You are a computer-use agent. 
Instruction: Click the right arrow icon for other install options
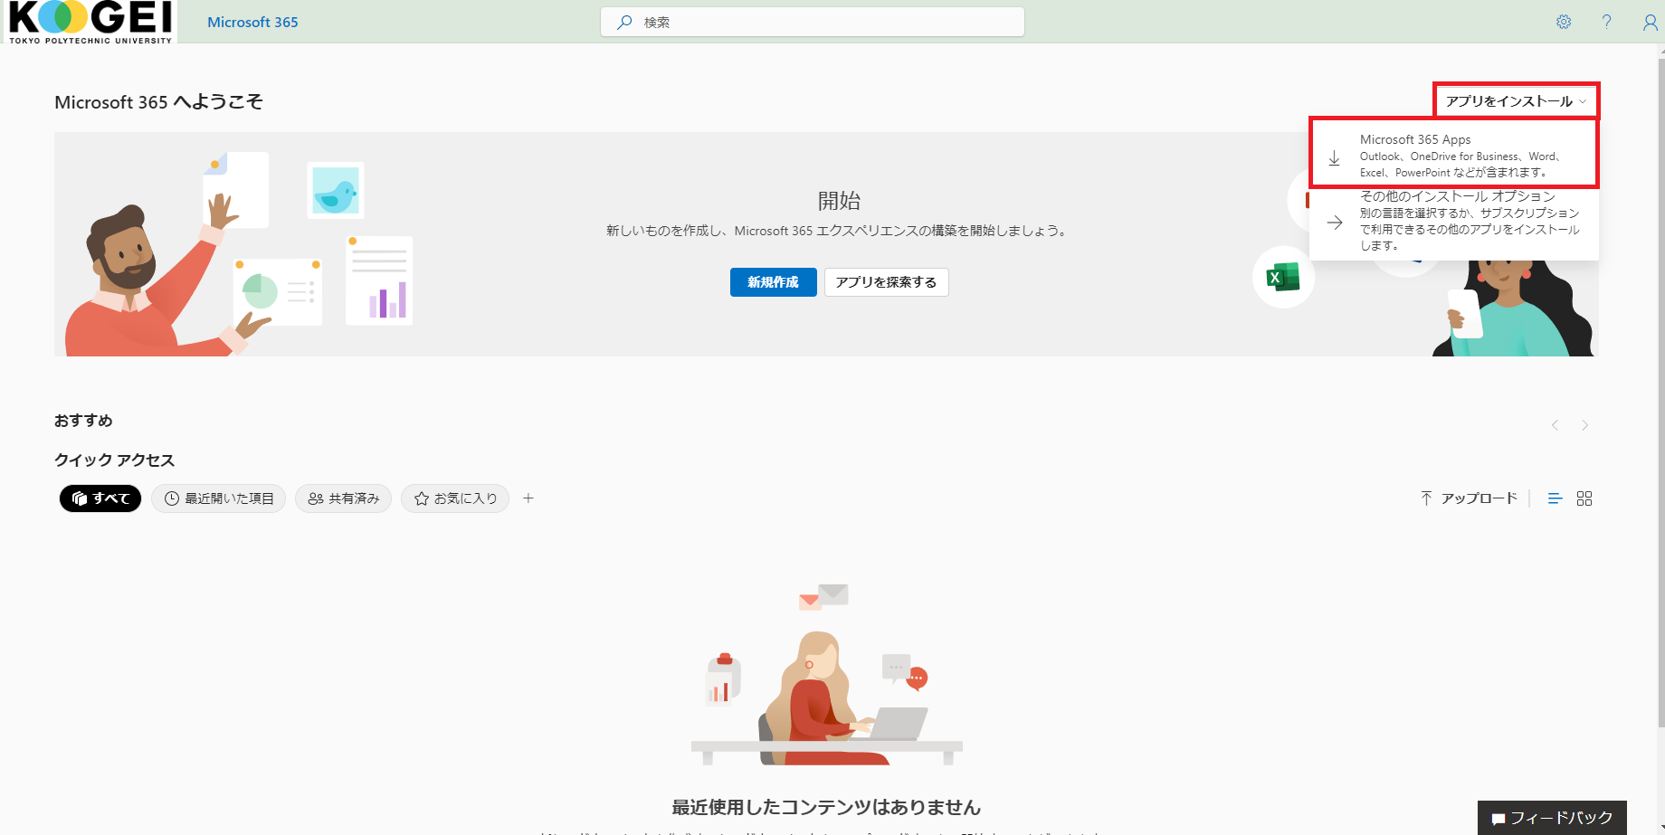[1335, 222]
